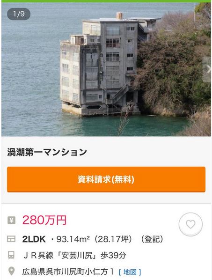Tap the 1/9 photo counter badge
This screenshot has width=212, height=280.
19,14
